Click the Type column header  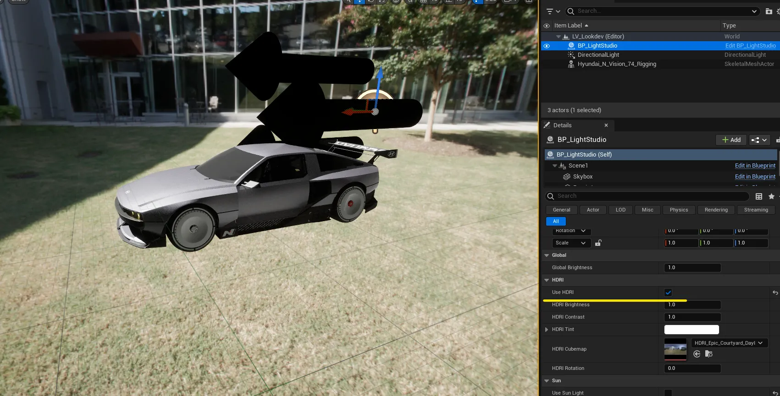coord(729,26)
